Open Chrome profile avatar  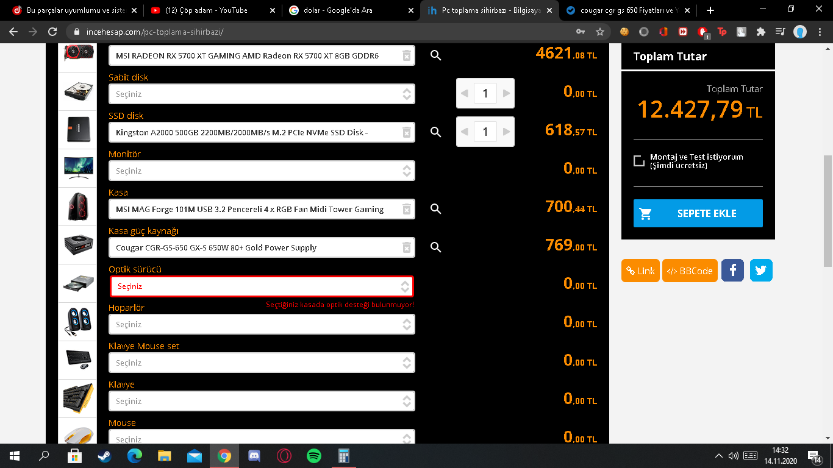click(800, 32)
